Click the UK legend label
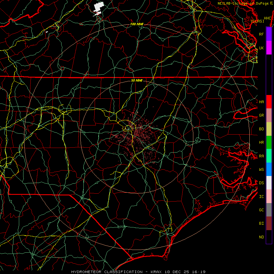 261,48
